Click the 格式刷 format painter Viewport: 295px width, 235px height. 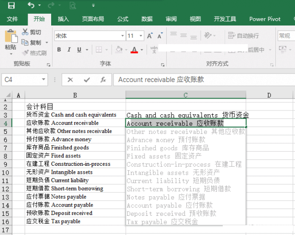click(34, 53)
